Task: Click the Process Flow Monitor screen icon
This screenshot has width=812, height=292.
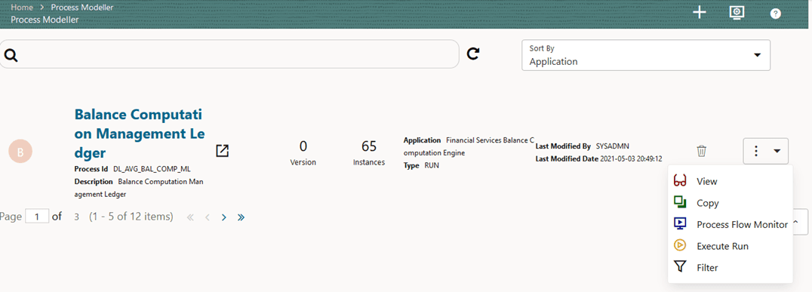Action: (x=680, y=223)
